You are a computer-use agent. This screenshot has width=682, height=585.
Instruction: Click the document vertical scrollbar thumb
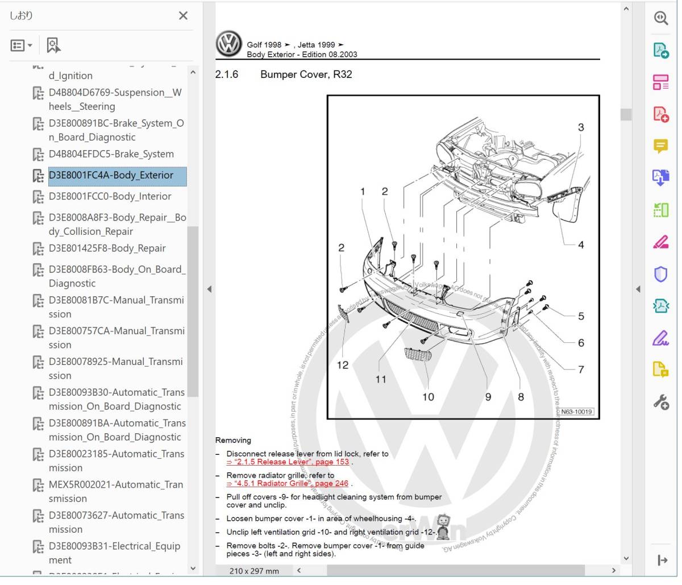click(x=626, y=114)
